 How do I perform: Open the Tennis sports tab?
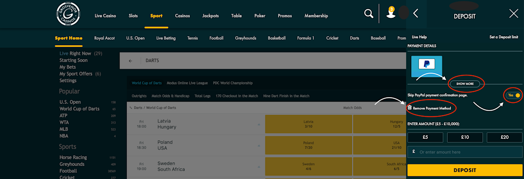click(193, 38)
